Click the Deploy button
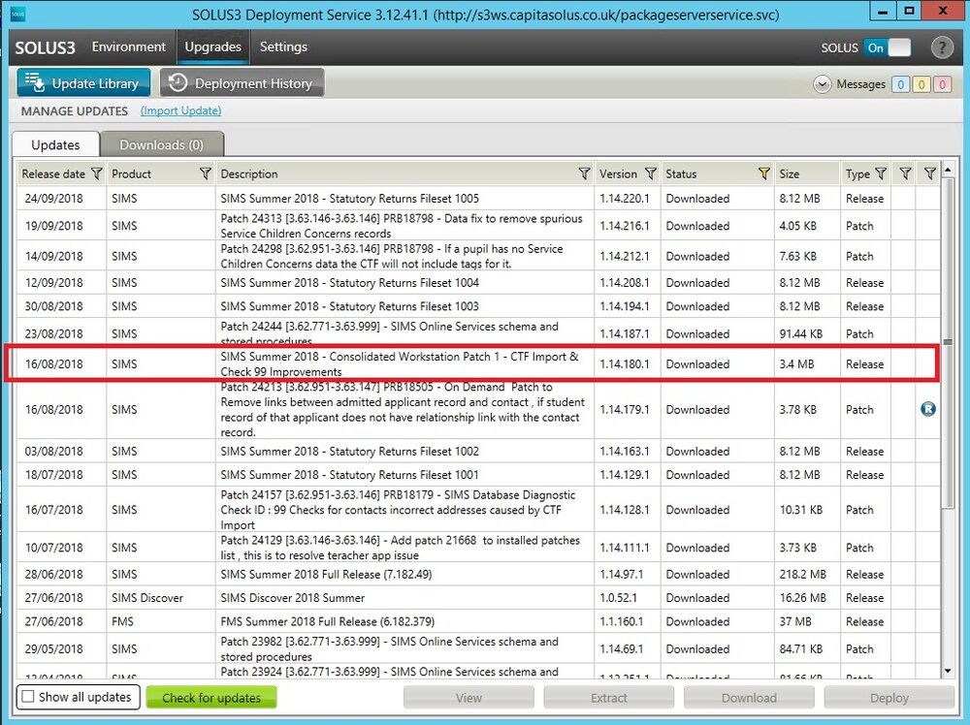The image size is (970, 725). point(889,698)
